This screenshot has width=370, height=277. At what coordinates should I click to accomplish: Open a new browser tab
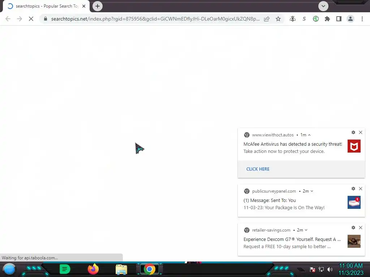click(x=98, y=6)
